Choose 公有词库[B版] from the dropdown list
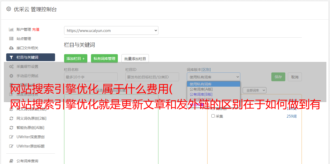 click(213, 94)
